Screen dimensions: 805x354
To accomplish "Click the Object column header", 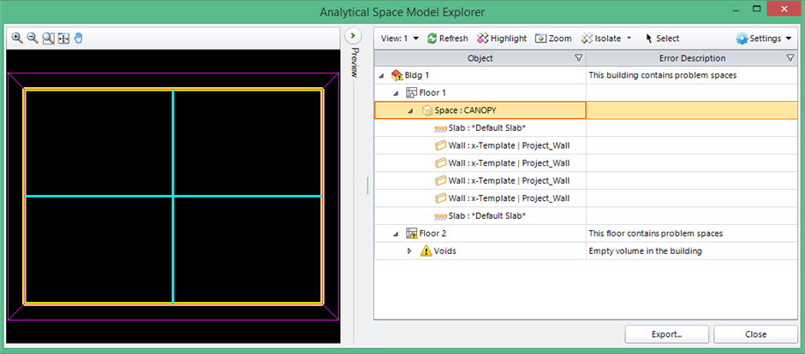I will click(480, 58).
